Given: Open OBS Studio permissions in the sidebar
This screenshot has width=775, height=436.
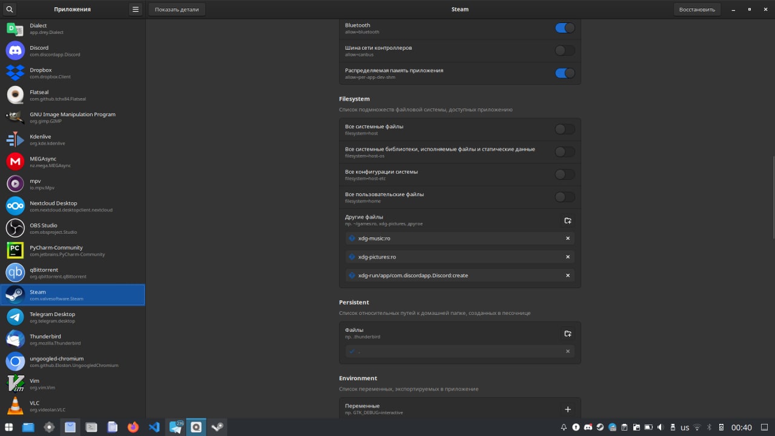Looking at the screenshot, I should coord(73,228).
